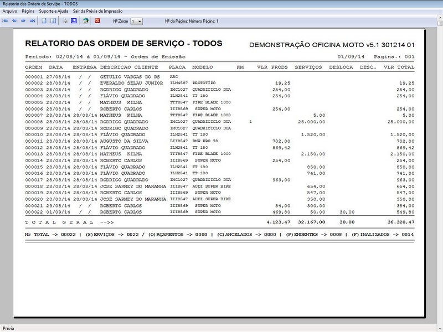Click the MODELO column header
Viewport: 443px width, 332px height.
click(x=203, y=67)
